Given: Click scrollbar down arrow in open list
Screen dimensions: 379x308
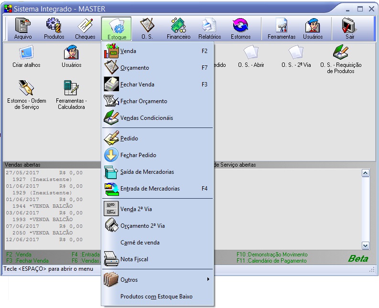Looking at the screenshot, I should pos(366,245).
